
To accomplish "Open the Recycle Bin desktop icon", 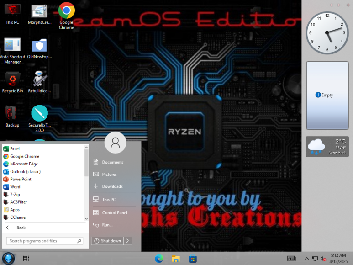I will [12, 82].
